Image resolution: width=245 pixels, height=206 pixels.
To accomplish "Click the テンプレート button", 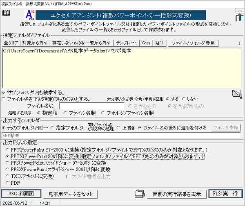I will (x=127, y=43).
